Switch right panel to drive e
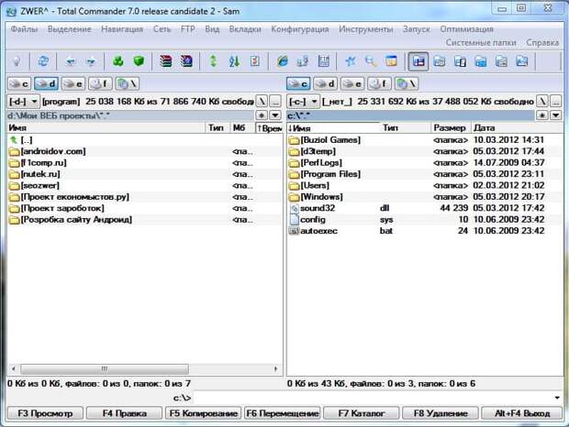 352,84
